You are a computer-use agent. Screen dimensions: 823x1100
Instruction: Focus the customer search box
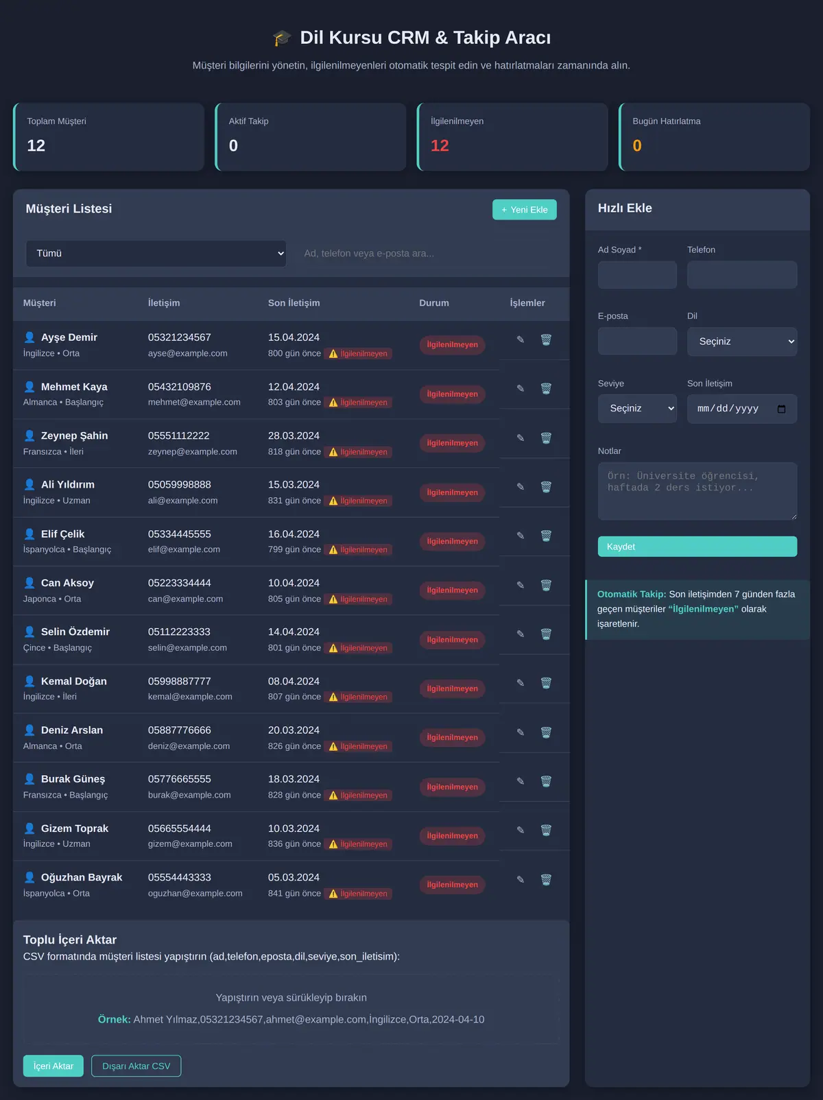coord(425,253)
